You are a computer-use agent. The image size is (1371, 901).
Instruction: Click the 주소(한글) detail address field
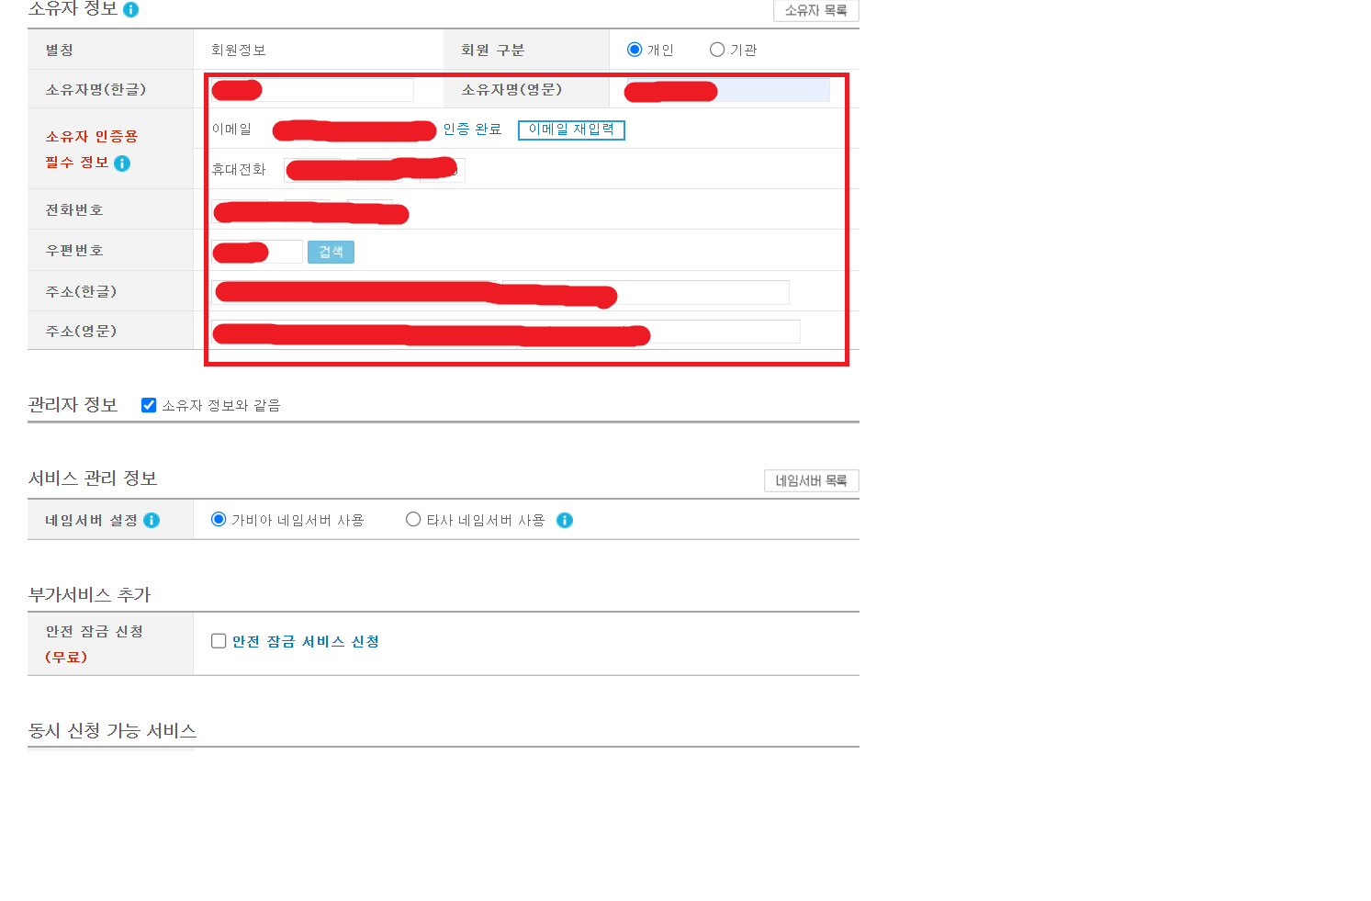coord(646,292)
